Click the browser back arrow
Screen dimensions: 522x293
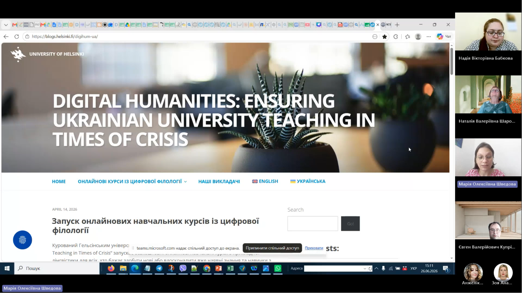6,37
